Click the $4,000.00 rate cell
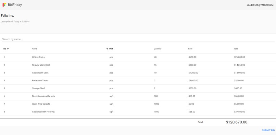The image size is (276, 135). 193,81
